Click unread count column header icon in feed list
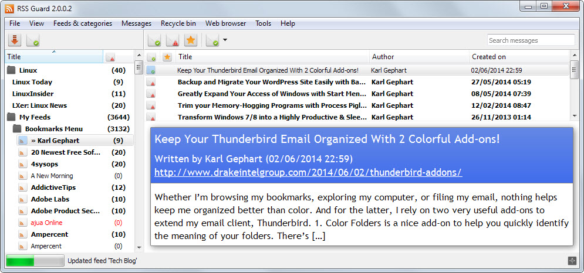The image size is (584, 273). (110, 57)
